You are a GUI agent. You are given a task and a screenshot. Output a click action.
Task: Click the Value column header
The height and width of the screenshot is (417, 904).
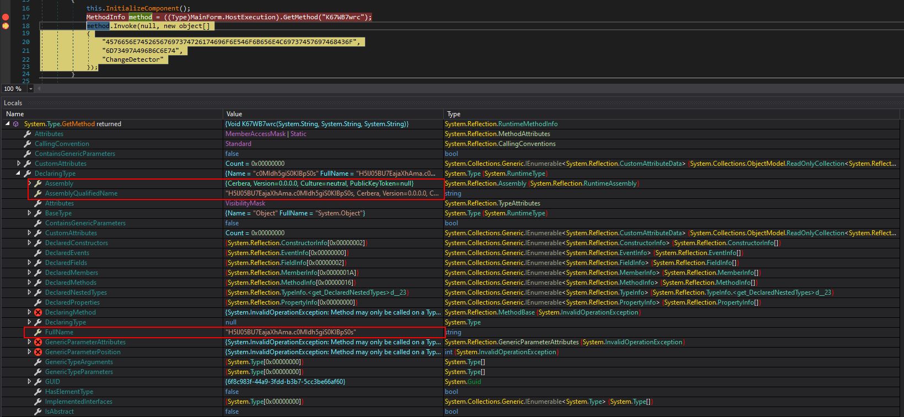pyautogui.click(x=333, y=114)
